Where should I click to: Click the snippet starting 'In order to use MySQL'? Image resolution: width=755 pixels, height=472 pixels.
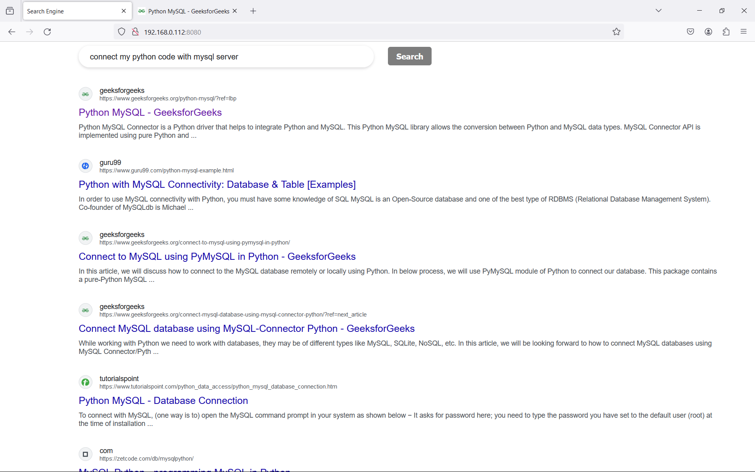tap(395, 204)
